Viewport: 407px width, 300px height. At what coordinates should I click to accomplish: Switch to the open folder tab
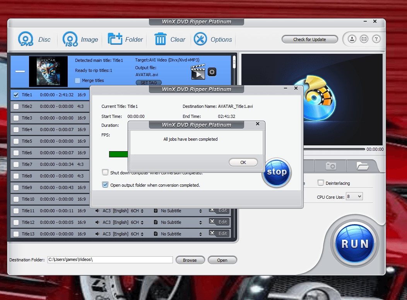[x=363, y=166]
